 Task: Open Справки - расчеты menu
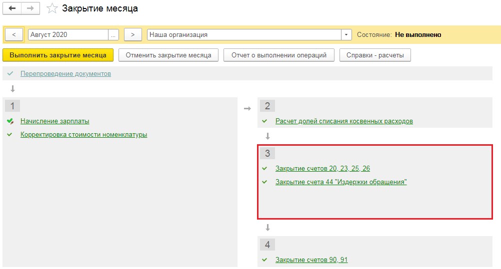click(375, 55)
